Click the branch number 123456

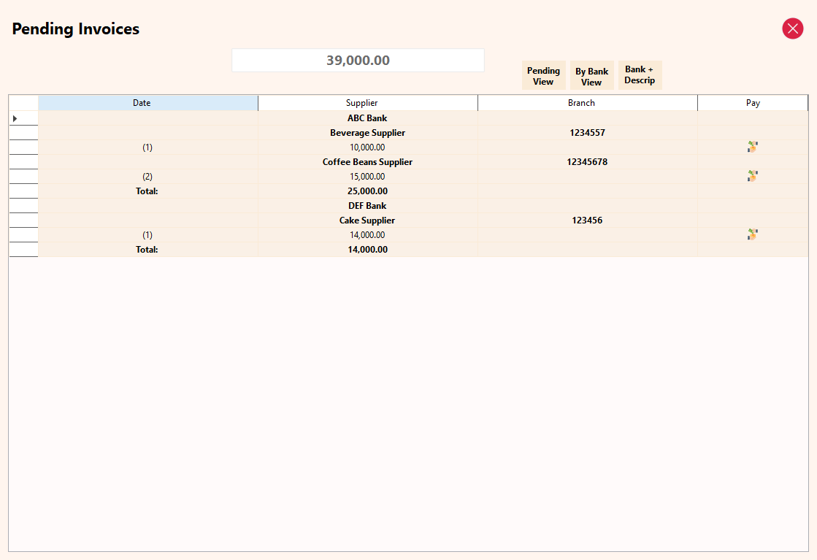(x=587, y=220)
